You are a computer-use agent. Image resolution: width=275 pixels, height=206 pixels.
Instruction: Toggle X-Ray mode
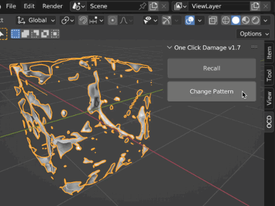point(213,20)
